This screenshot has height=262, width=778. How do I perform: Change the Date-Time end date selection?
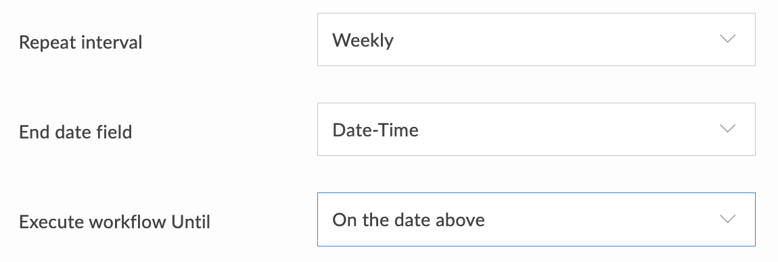[x=536, y=129]
